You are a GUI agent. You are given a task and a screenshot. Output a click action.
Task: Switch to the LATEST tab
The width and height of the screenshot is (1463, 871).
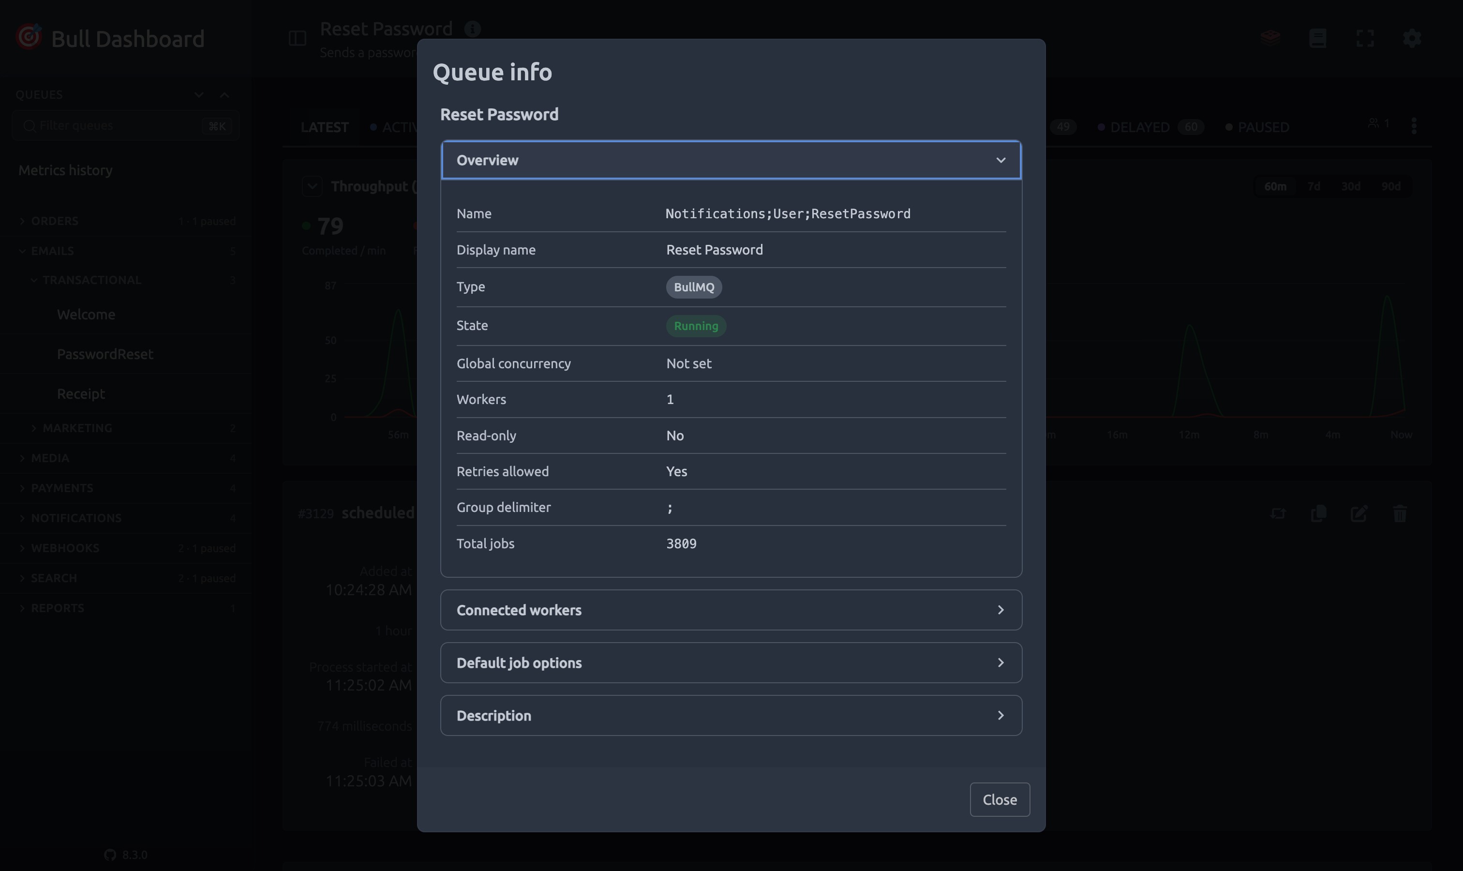click(x=325, y=127)
